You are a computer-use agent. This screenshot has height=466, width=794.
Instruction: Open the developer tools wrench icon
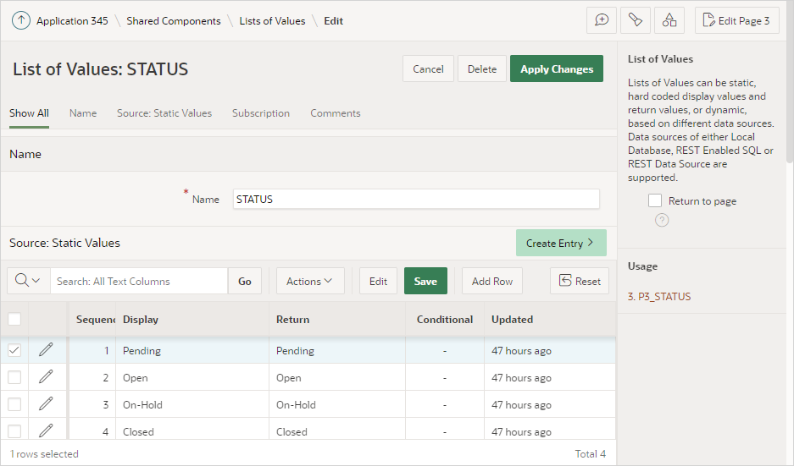click(636, 20)
